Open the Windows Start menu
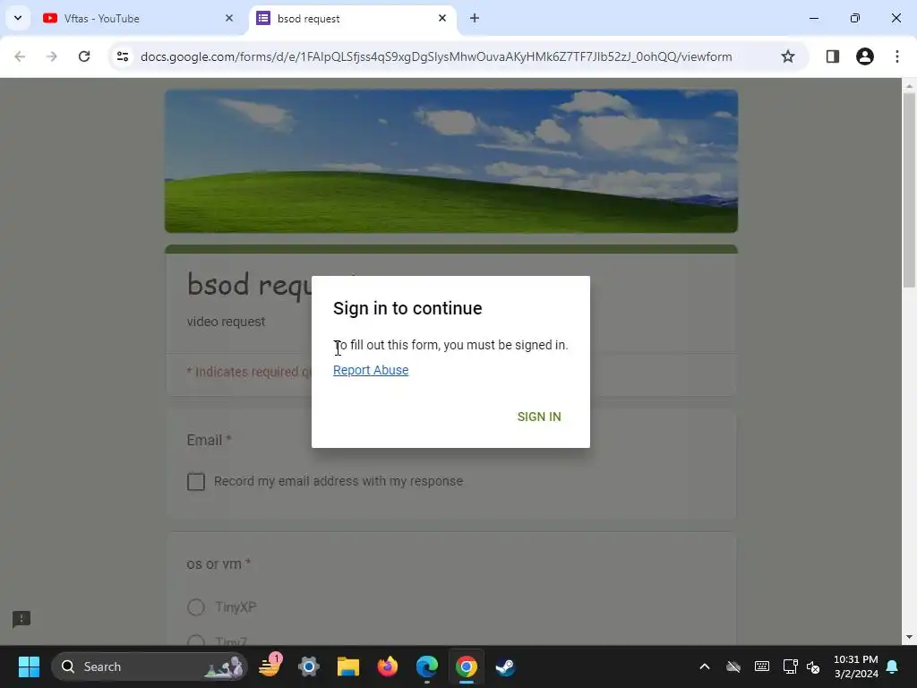917x688 pixels. pyautogui.click(x=29, y=666)
